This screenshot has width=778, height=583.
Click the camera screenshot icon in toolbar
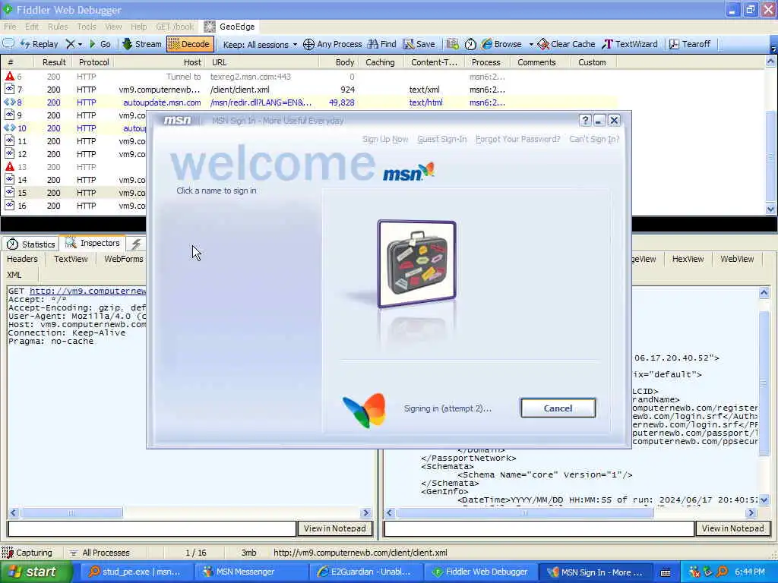click(453, 44)
